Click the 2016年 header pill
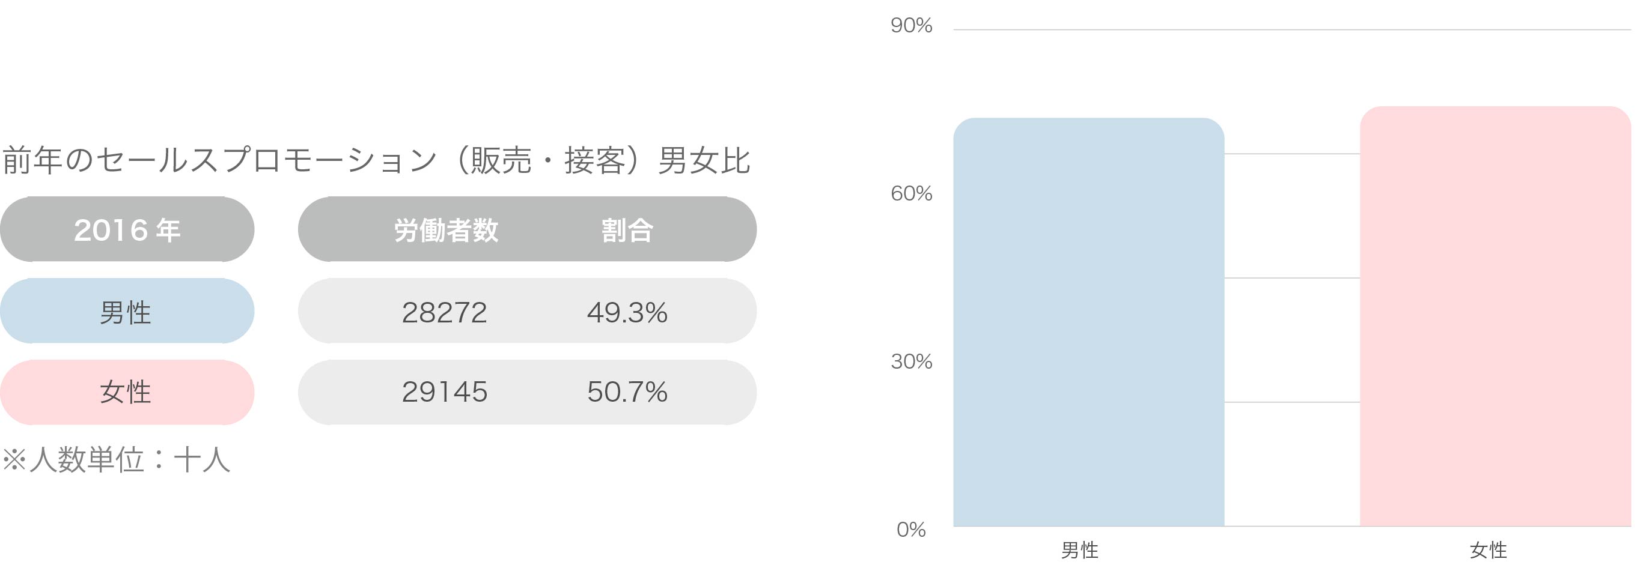 [127, 229]
